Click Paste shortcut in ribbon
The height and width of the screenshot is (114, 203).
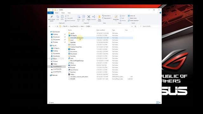pos(70,21)
